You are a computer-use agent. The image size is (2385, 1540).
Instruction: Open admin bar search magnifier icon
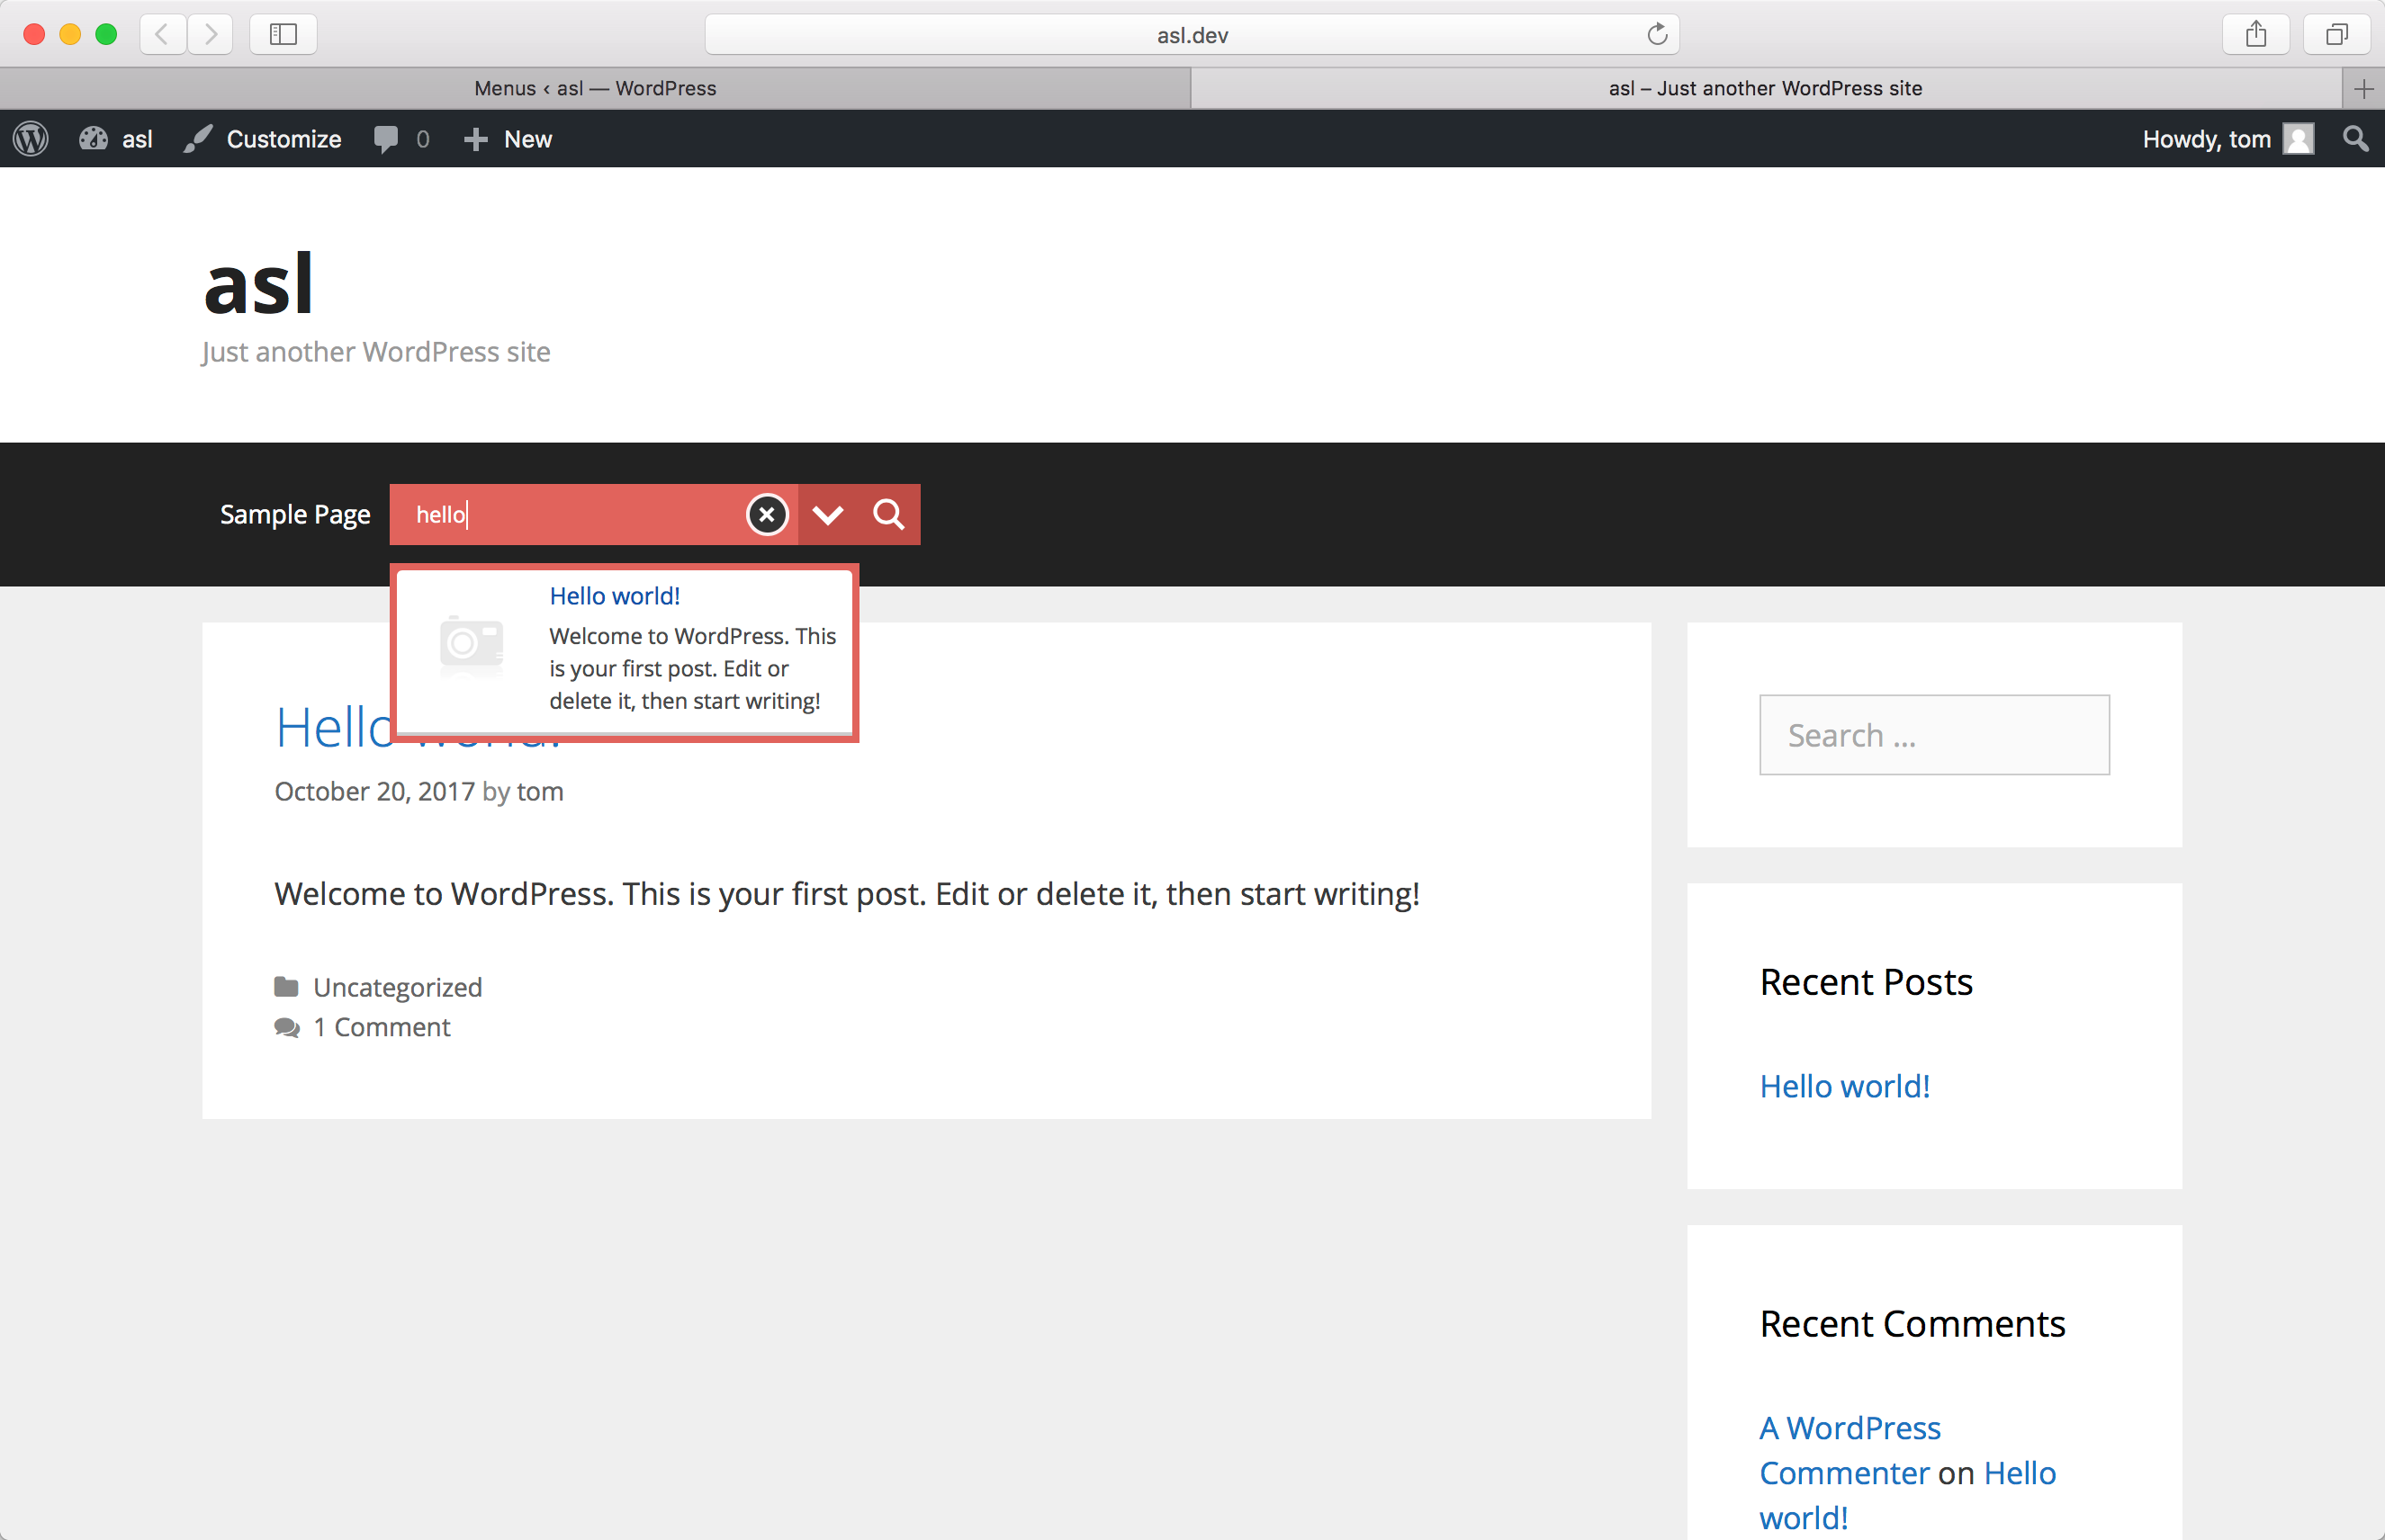click(x=2356, y=139)
